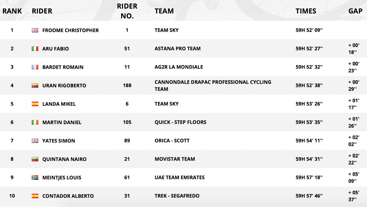Click the British flag beside Froome Christopher

(35, 30)
